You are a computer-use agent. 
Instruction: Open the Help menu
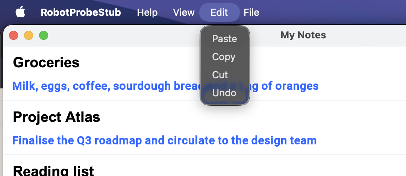tap(147, 12)
